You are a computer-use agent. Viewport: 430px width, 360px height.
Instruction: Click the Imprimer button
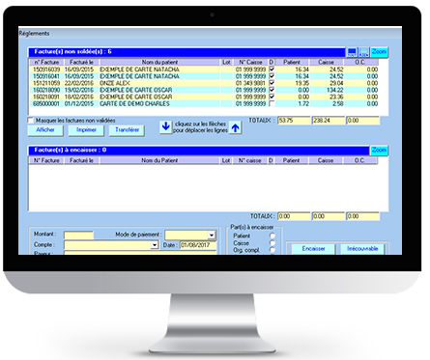[86, 130]
